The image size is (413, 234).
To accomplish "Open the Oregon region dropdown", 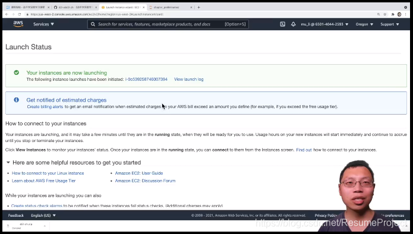I will tap(364, 24).
